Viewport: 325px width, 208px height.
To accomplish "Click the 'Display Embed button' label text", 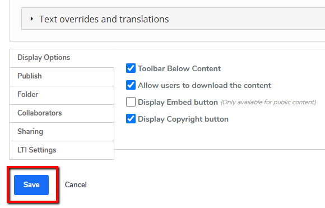I will [x=178, y=102].
